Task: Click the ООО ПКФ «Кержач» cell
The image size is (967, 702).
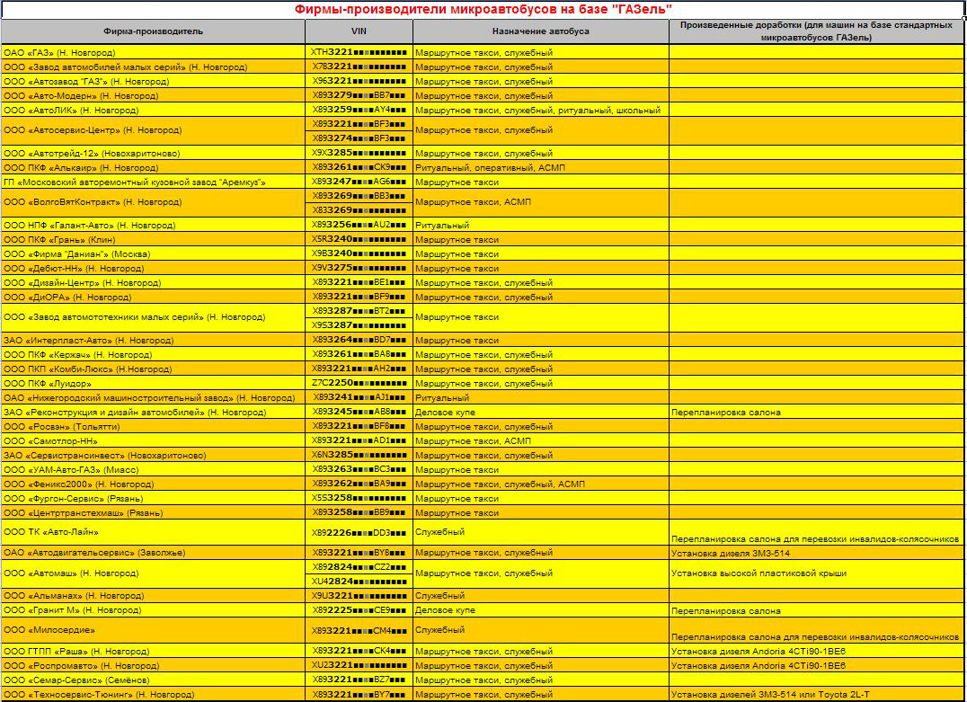Action: click(x=153, y=355)
